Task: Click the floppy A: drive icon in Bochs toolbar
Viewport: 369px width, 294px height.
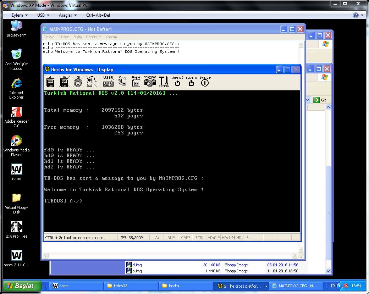Action: pos(50,82)
